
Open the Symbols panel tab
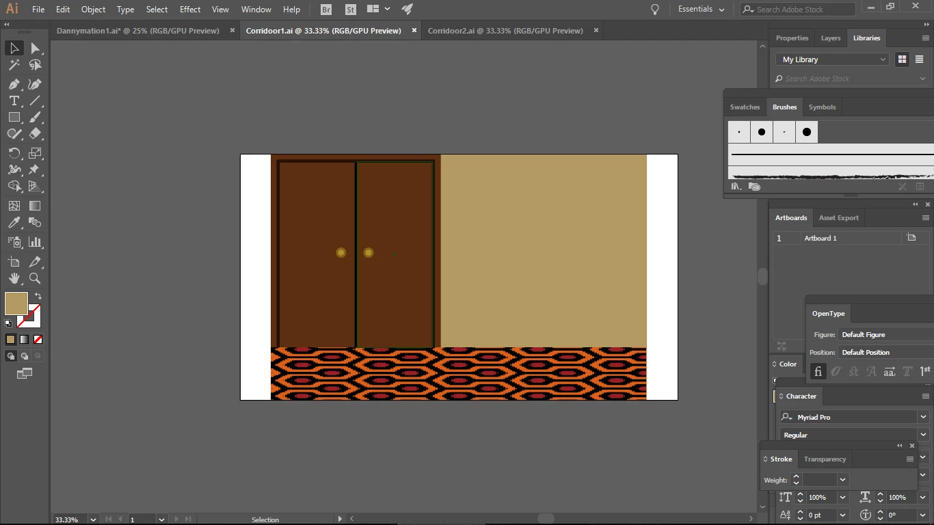822,107
